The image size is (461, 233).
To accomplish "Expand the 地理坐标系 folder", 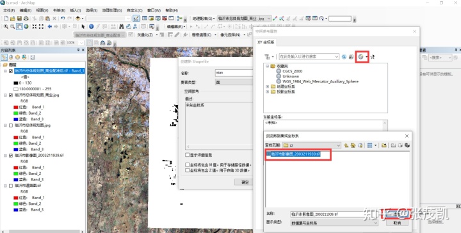I will [267, 86].
